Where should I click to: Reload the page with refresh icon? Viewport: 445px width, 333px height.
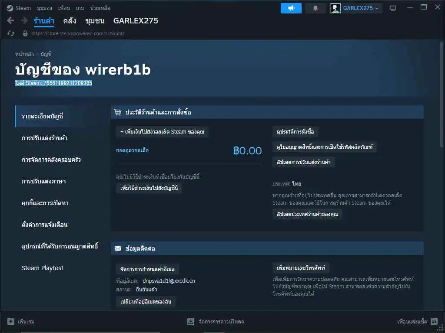(11, 33)
